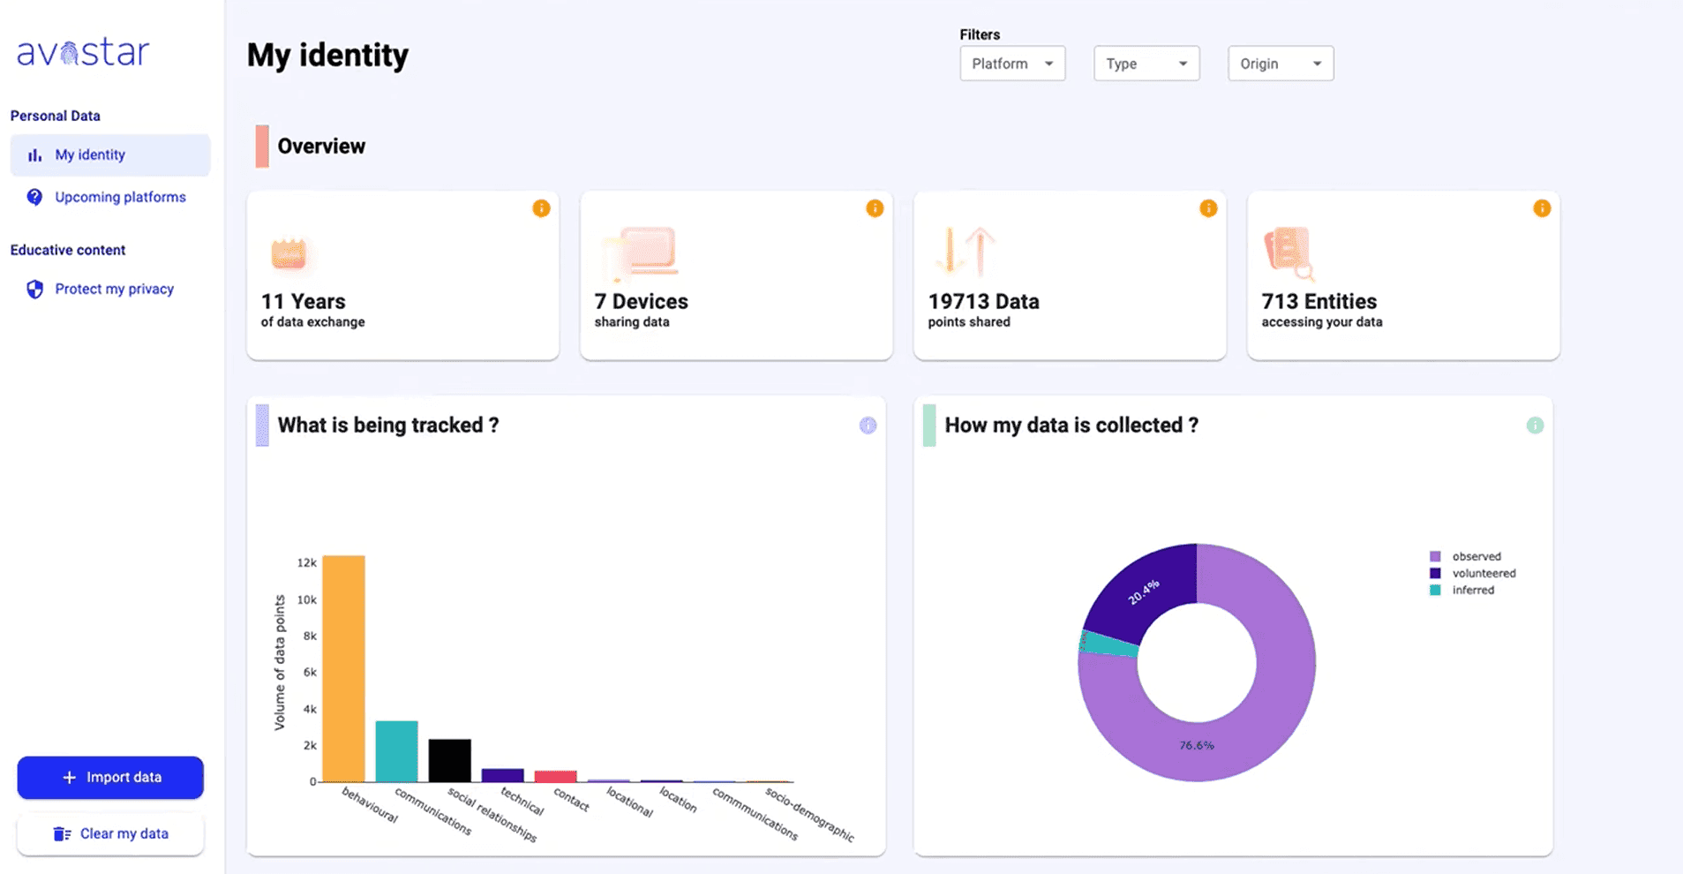Show info for What is being tracked chart

coord(868,426)
